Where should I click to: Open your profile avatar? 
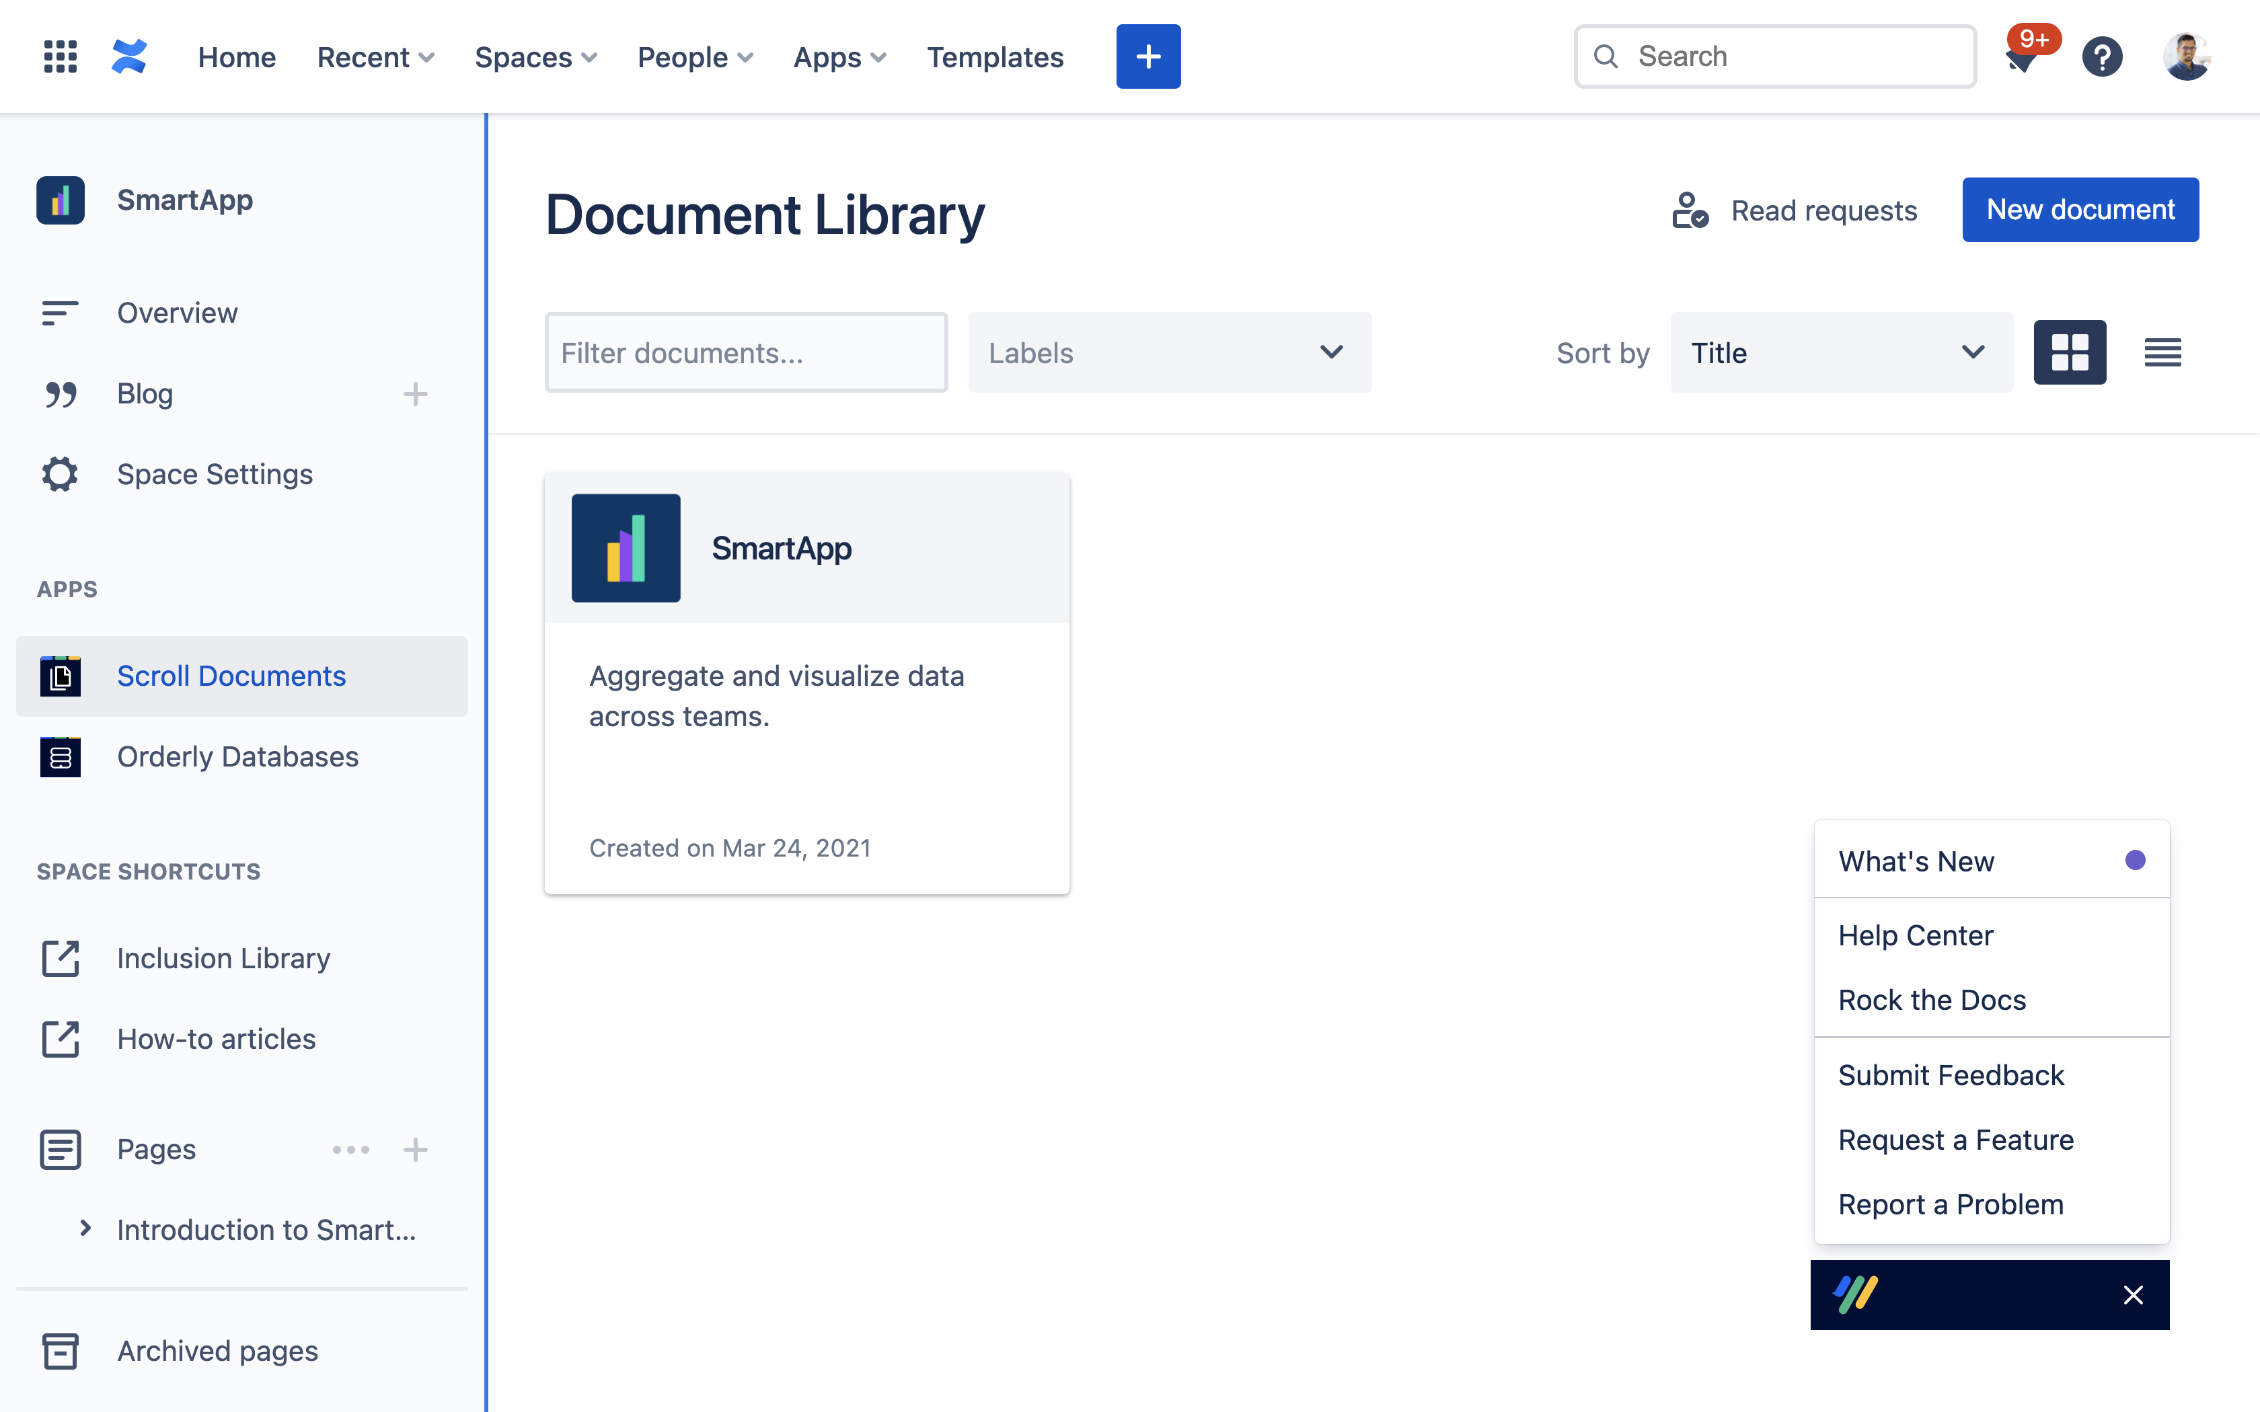pos(2187,56)
